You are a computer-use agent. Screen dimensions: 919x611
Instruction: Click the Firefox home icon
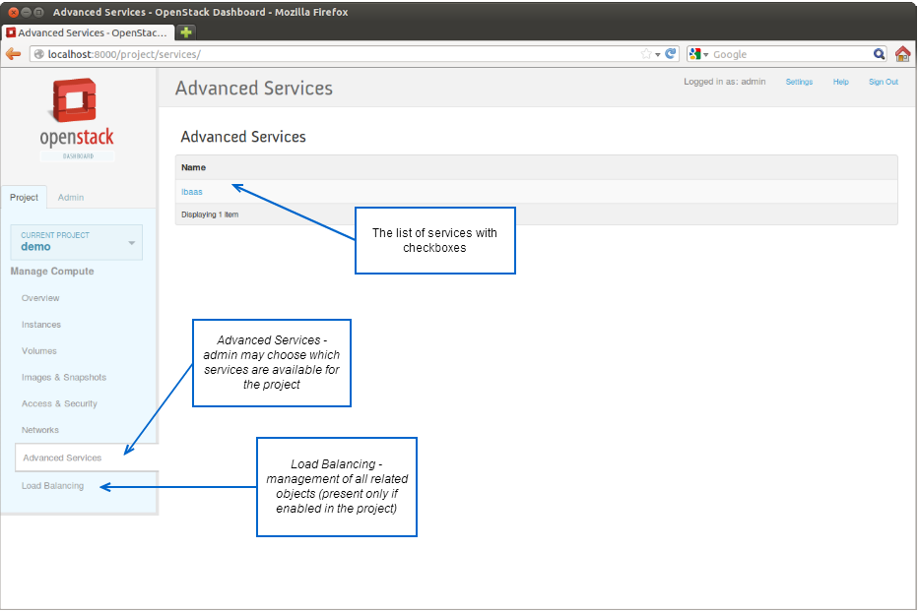[902, 54]
